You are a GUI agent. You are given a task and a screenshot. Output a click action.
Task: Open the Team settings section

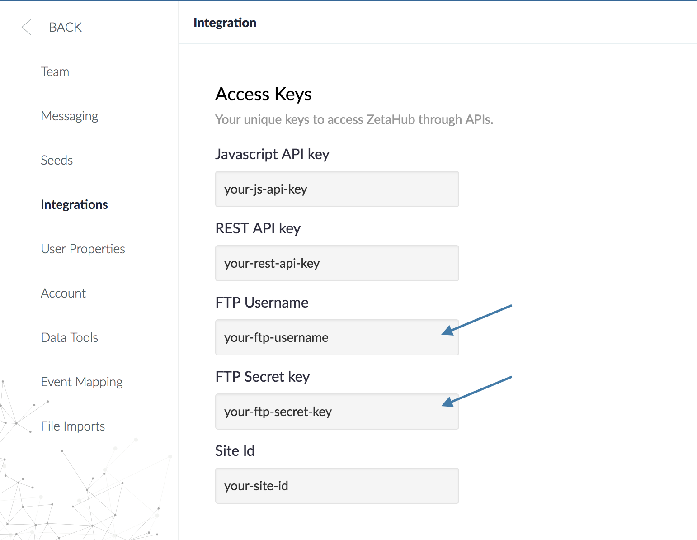tap(55, 71)
